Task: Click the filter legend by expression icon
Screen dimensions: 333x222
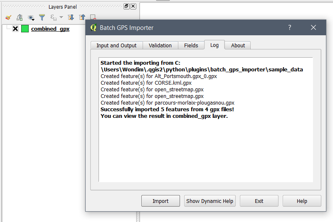Action: (53, 17)
